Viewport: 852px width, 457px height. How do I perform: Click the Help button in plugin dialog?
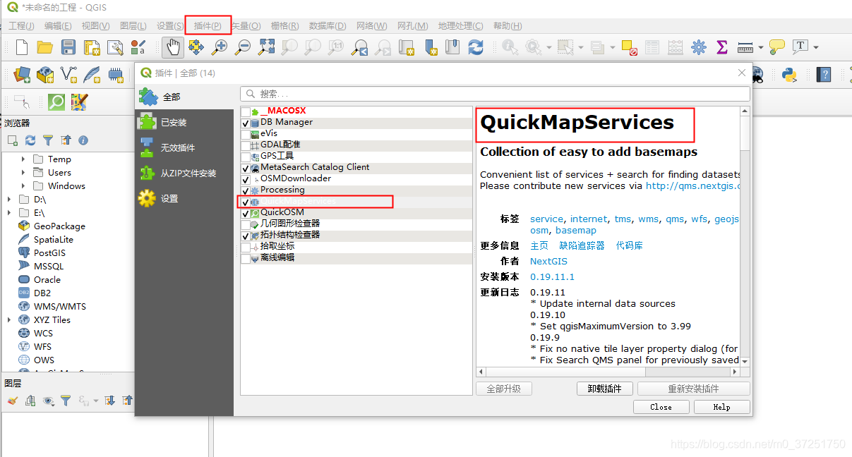click(x=721, y=407)
